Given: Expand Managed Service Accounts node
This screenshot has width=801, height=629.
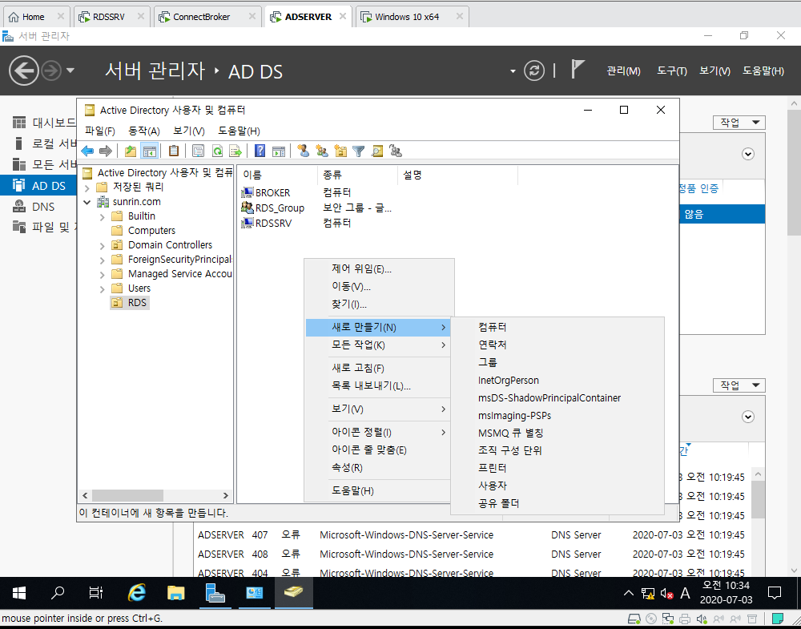Looking at the screenshot, I should (x=103, y=275).
